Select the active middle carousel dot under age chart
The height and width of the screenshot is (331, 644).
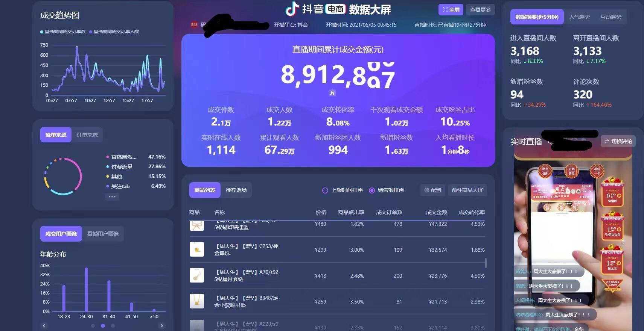(x=103, y=326)
